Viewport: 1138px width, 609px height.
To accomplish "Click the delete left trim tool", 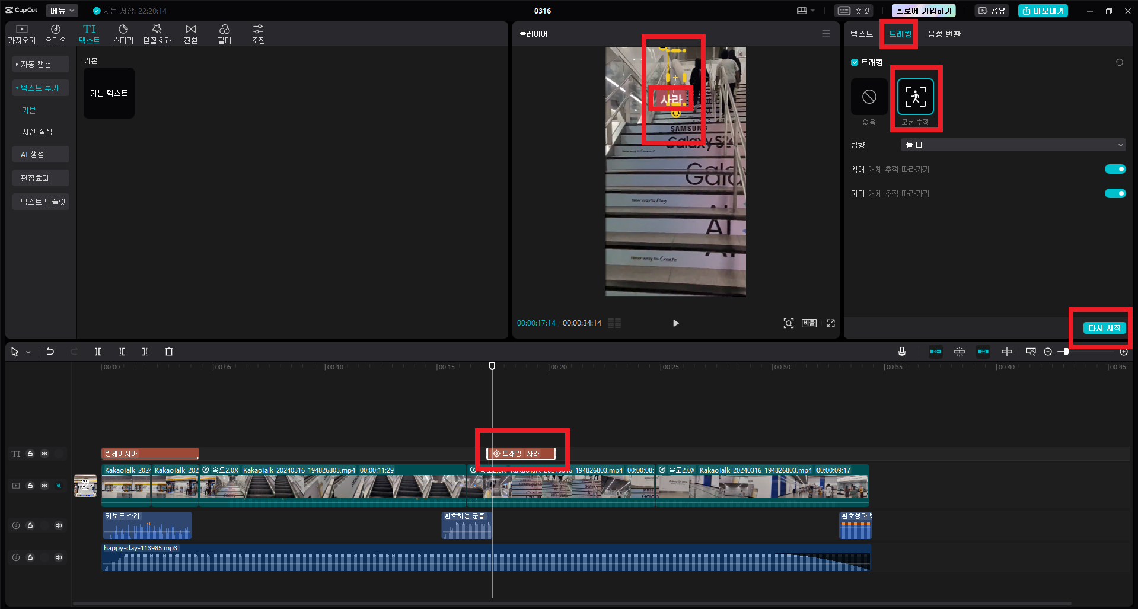I will [x=122, y=352].
